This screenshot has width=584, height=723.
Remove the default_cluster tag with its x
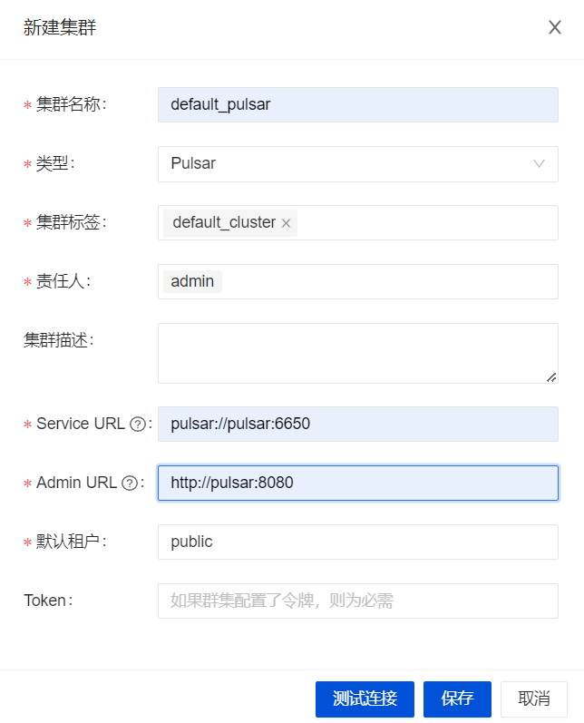tap(287, 223)
